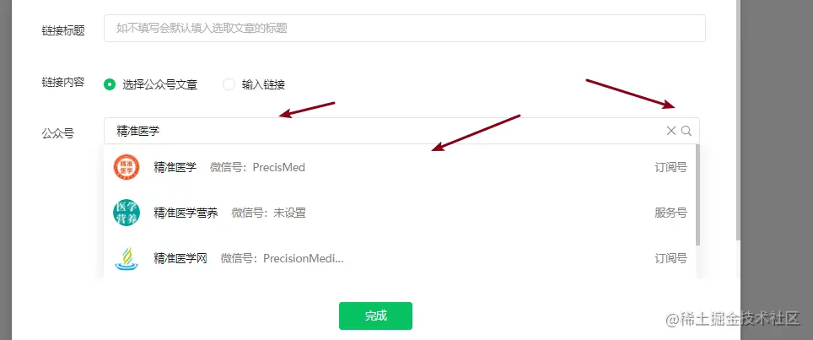The width and height of the screenshot is (813, 340).
Task: Click 订阅号 tag on first result
Action: (x=671, y=167)
